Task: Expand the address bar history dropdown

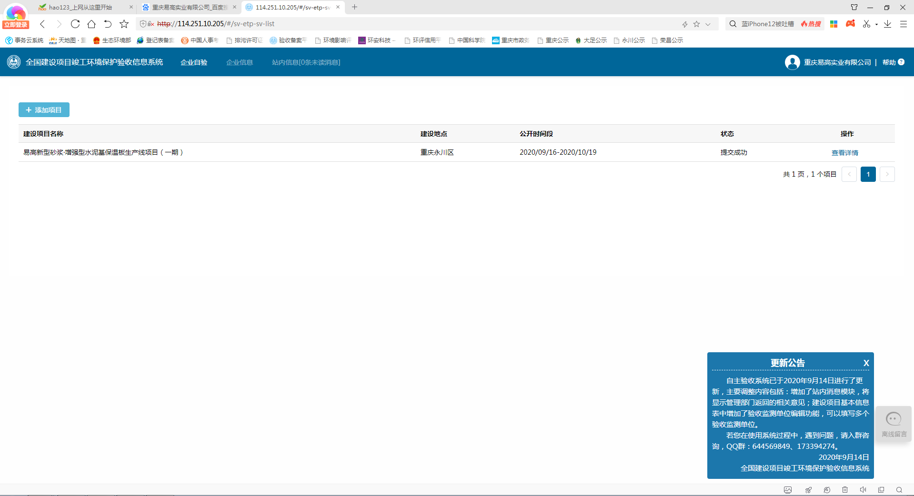Action: (708, 24)
